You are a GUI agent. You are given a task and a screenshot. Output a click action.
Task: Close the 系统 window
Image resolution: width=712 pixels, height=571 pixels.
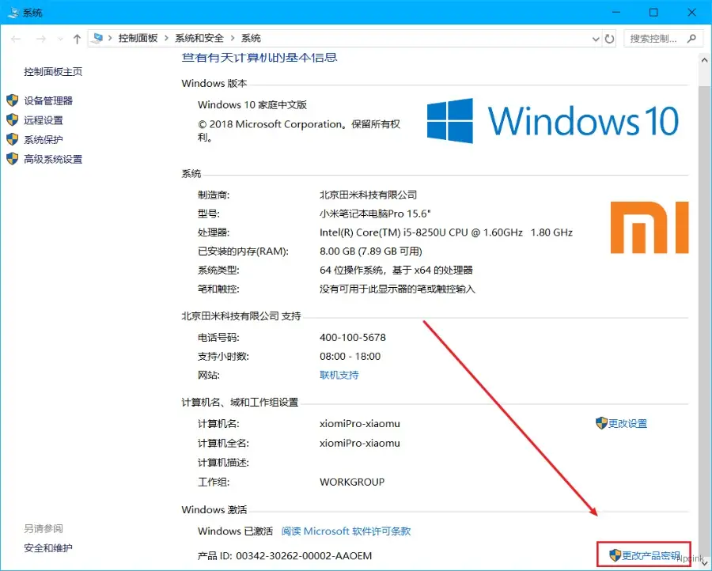point(691,12)
